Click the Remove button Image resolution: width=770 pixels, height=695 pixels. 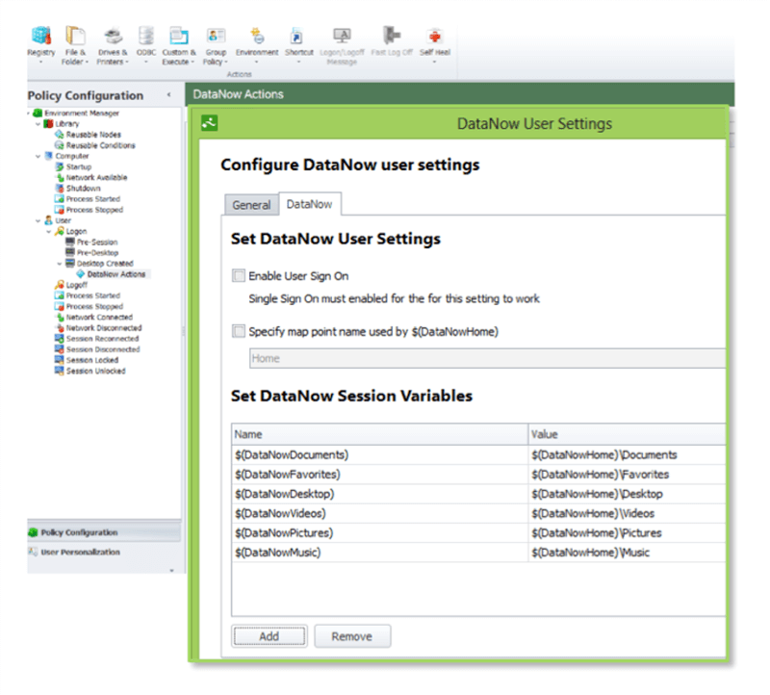point(352,636)
